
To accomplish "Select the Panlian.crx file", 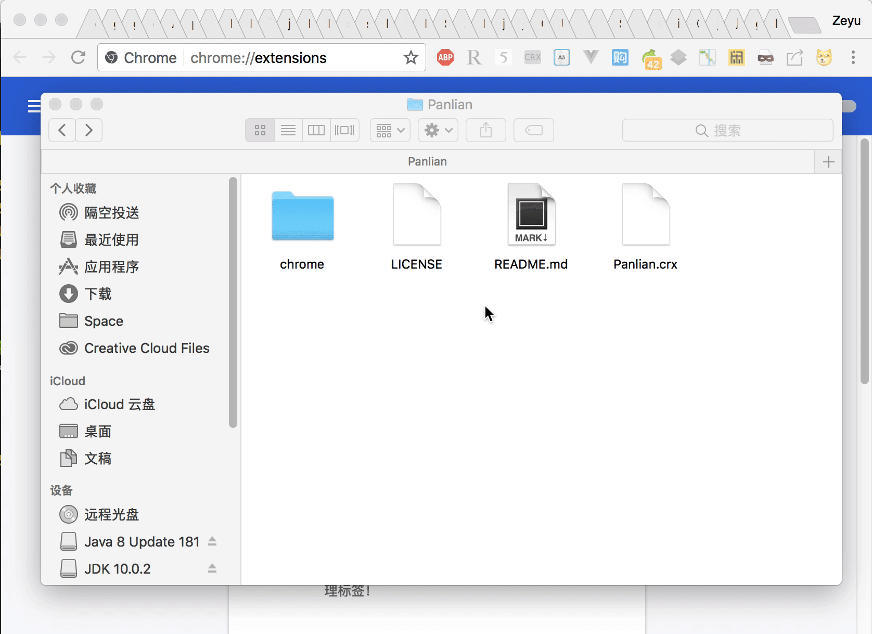I will 646,214.
